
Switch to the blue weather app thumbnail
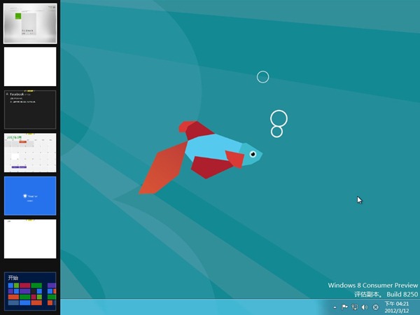(x=30, y=196)
